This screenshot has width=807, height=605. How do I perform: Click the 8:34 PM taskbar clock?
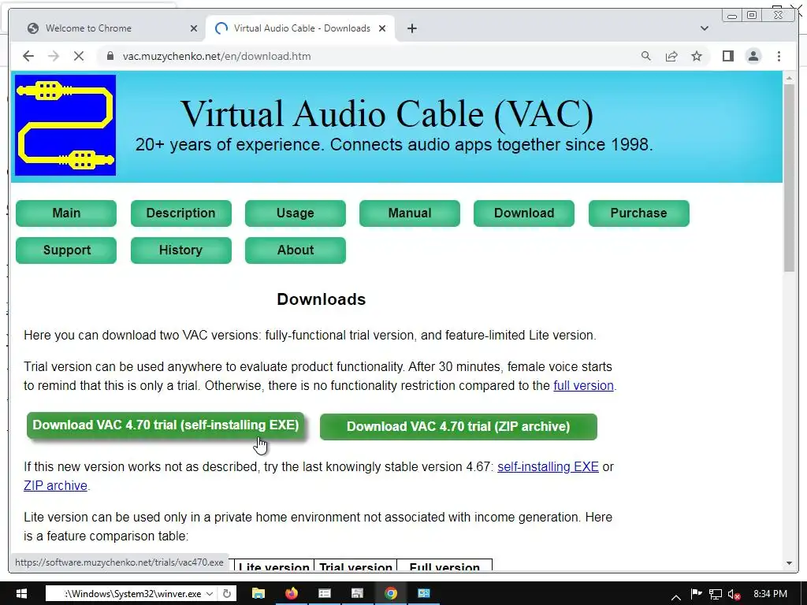click(770, 594)
